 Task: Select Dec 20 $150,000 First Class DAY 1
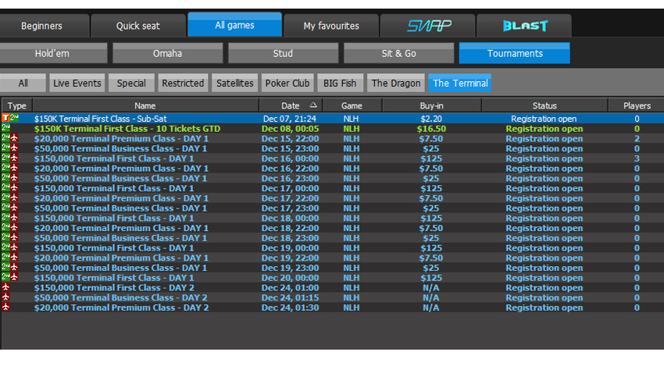pos(114,278)
